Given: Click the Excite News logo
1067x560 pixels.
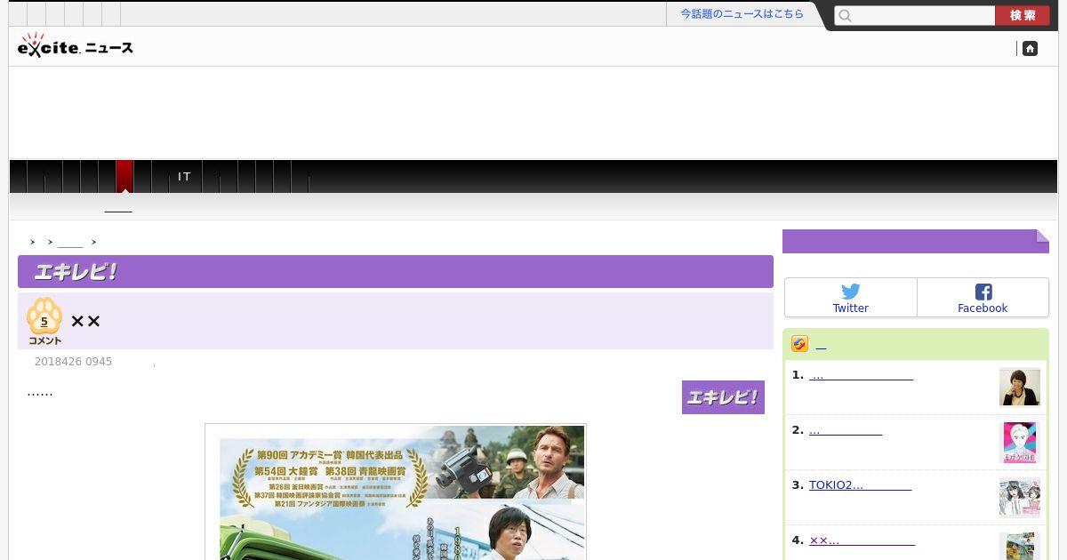Looking at the screenshot, I should pos(76,45).
